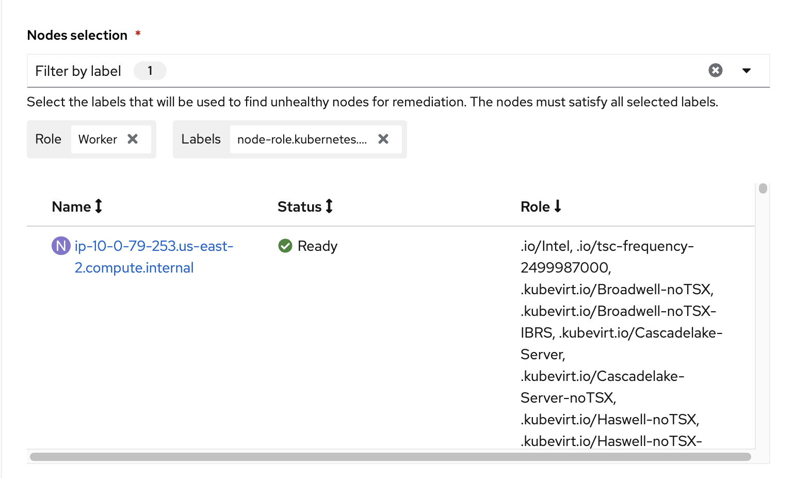This screenshot has width=810, height=478.
Task: Click the purple N node icon
Action: coord(61,246)
